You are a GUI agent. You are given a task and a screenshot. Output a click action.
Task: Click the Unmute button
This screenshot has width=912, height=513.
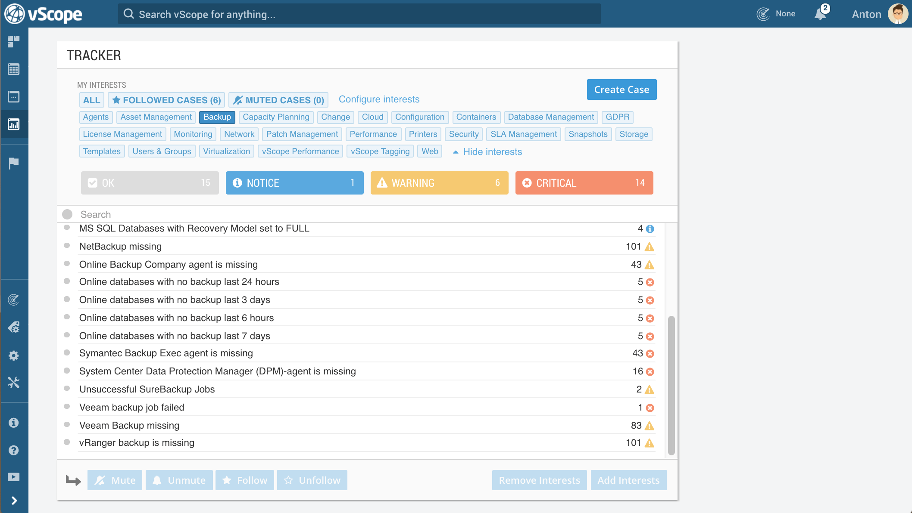(179, 480)
